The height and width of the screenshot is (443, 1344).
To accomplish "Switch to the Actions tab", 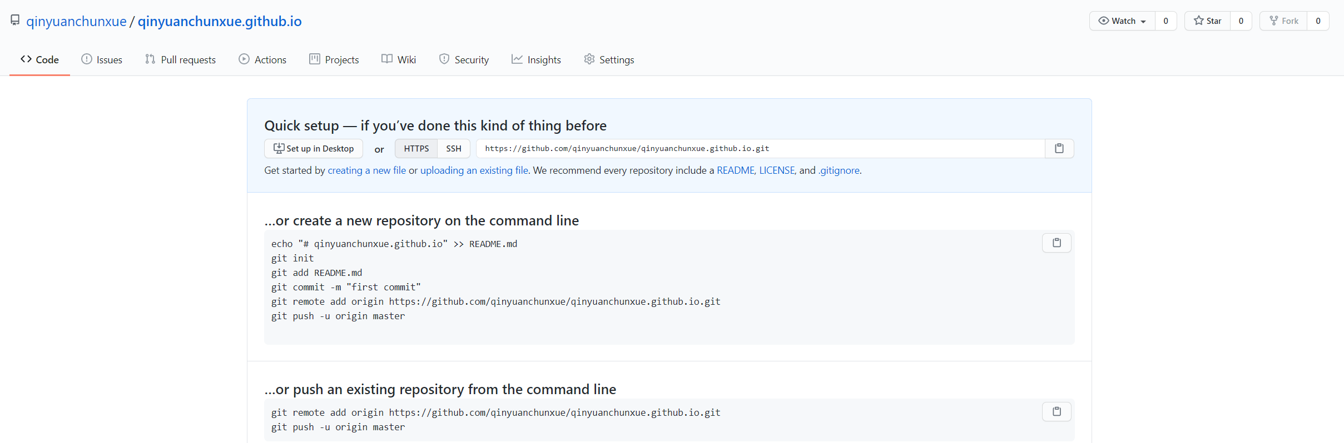I will [x=262, y=59].
